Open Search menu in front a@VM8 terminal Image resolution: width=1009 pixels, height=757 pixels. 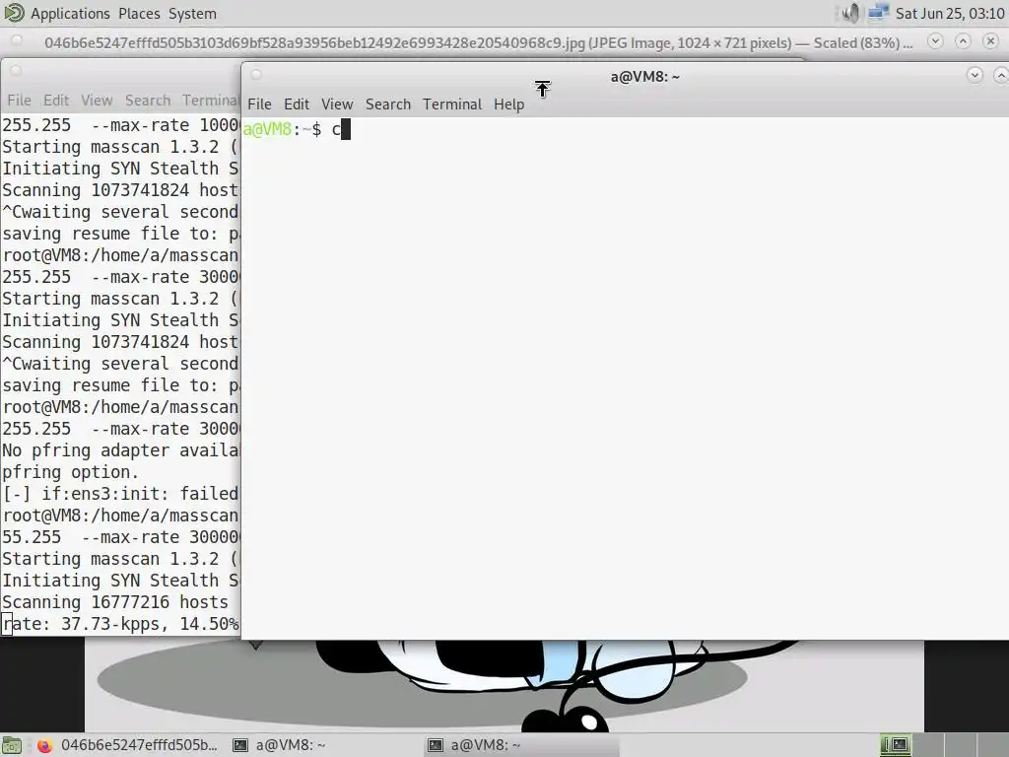(388, 104)
